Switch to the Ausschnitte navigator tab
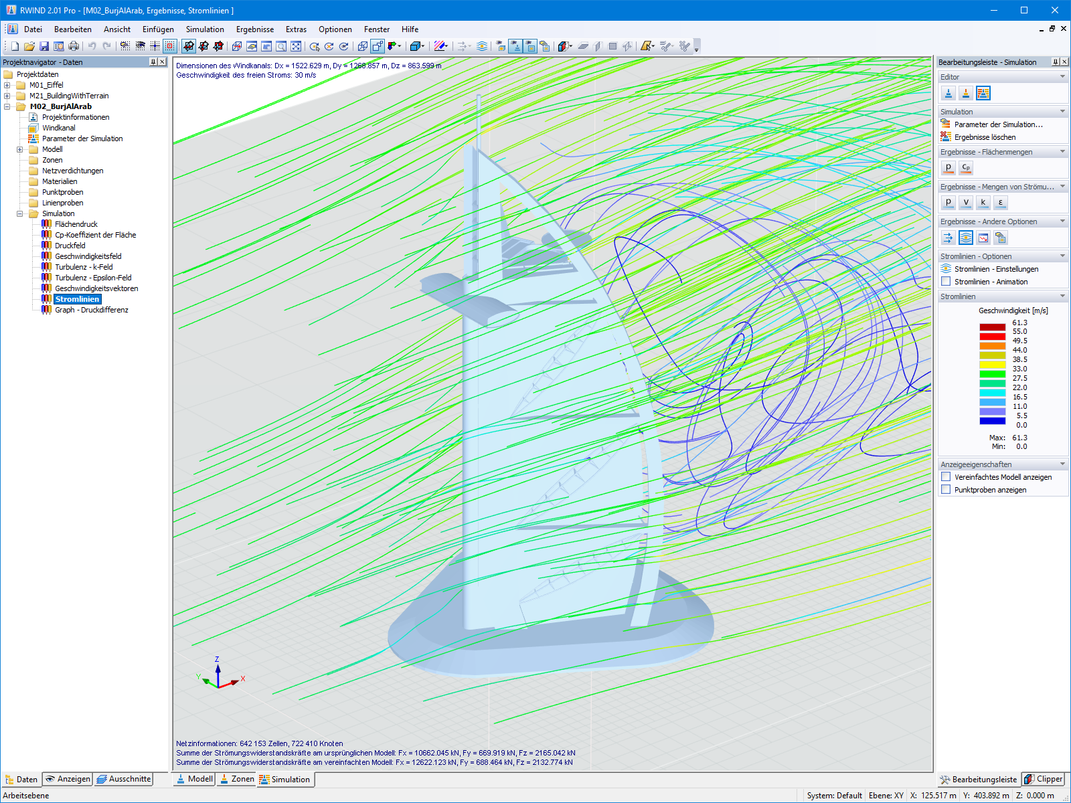This screenshot has width=1071, height=803. (x=124, y=779)
